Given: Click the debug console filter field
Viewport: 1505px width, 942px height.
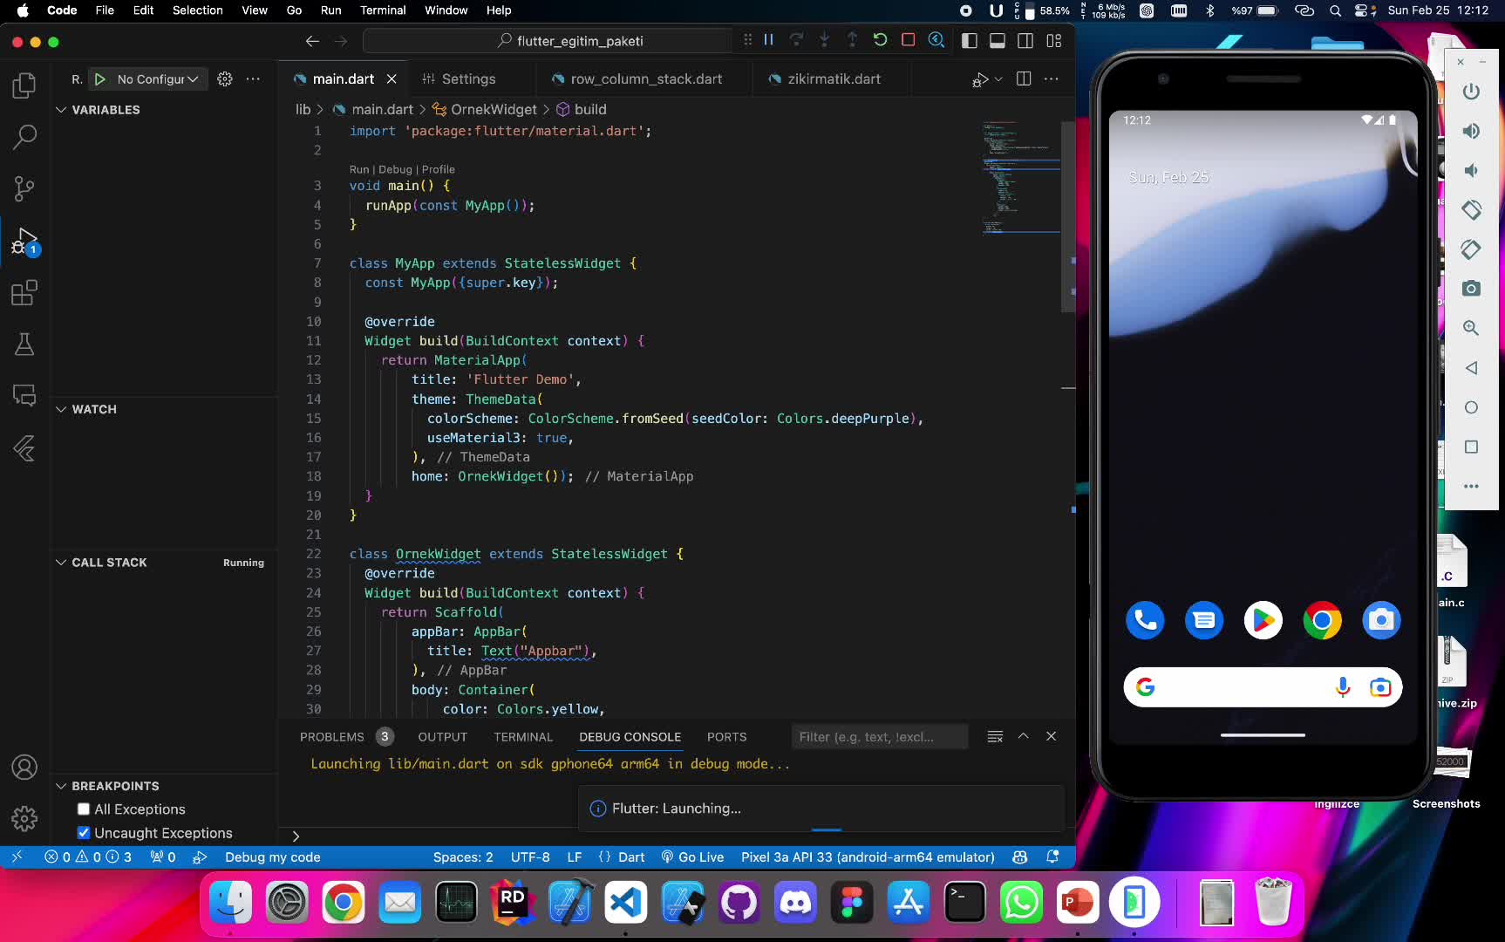Looking at the screenshot, I should pos(879,737).
